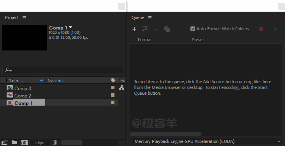Click the Comp 3 label color swatch

pos(113,88)
